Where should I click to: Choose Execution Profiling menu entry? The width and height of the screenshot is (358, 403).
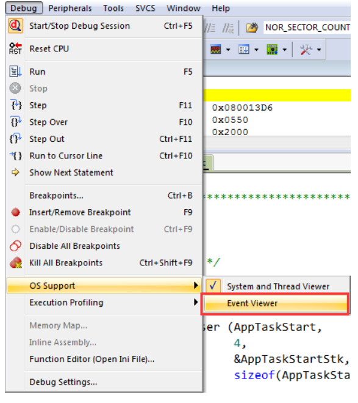coord(104,302)
